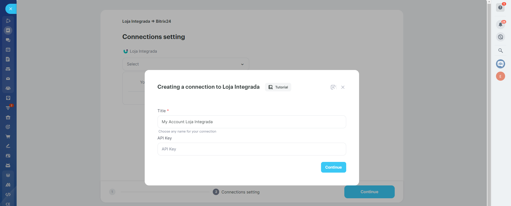
Task: Open notifications bell with 24 badge
Action: 500,25
